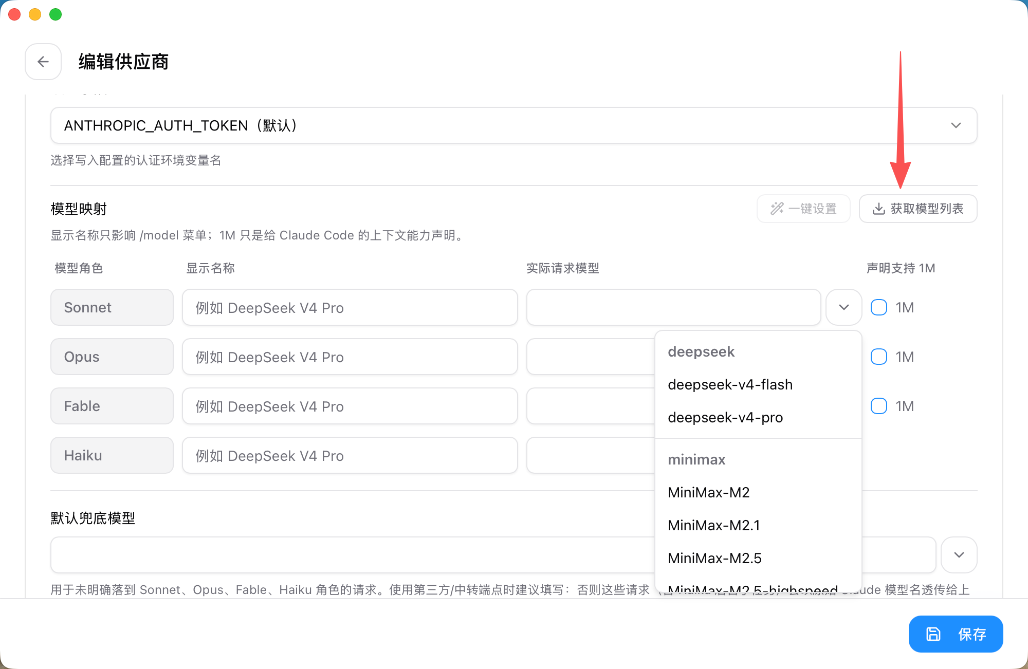This screenshot has width=1028, height=669.
Task: Go back using the arrow button
Action: (43, 62)
